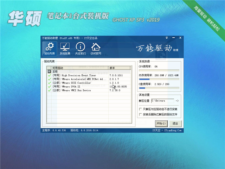225x169 pixels.
Task: Click the C:\Drivers extraction path field
Action: [x=162, y=101]
